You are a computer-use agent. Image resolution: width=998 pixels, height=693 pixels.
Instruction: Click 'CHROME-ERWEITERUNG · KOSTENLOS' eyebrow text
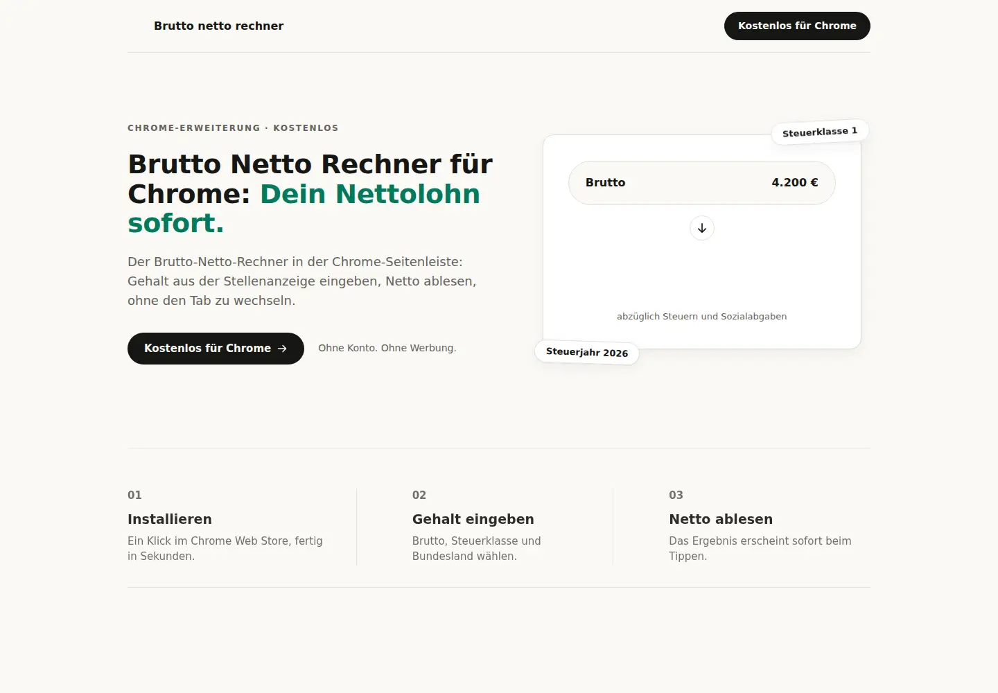point(233,128)
